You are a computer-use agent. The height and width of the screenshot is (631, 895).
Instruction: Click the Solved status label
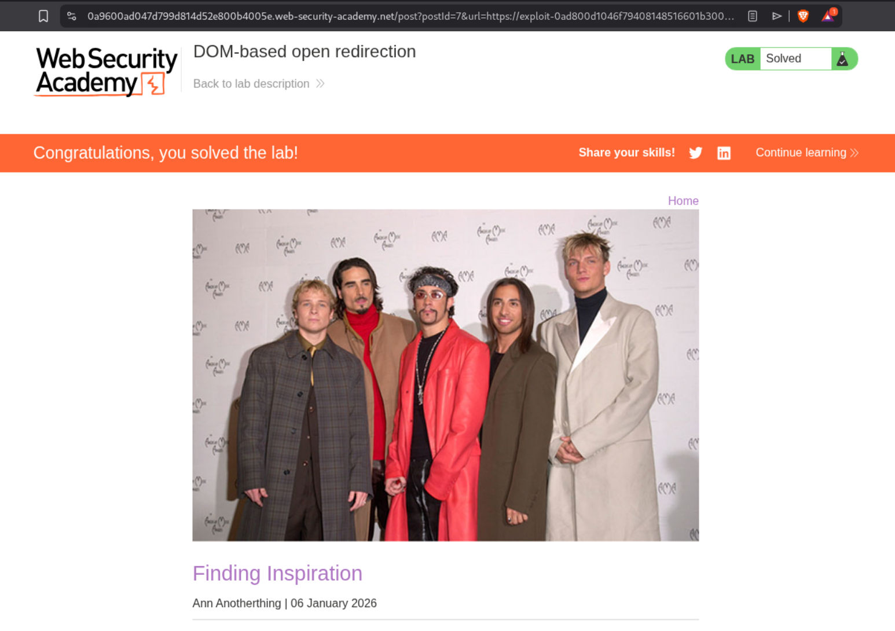click(783, 58)
